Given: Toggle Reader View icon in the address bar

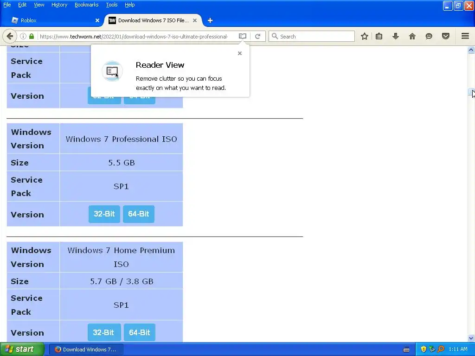Looking at the screenshot, I should tap(242, 36).
